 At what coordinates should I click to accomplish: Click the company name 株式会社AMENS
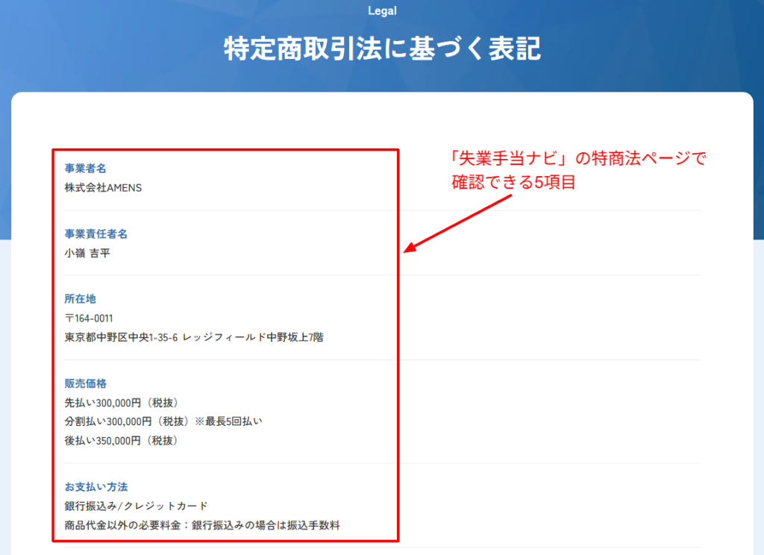103,187
